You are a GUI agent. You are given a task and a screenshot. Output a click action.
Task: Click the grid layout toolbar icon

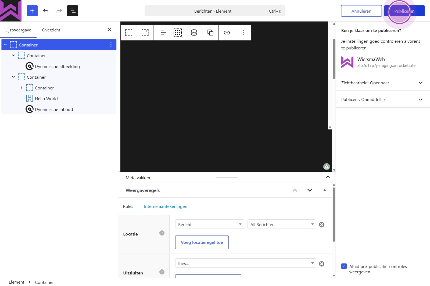178,32
